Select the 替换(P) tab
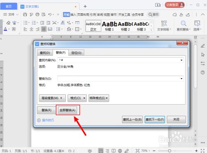 (60, 53)
